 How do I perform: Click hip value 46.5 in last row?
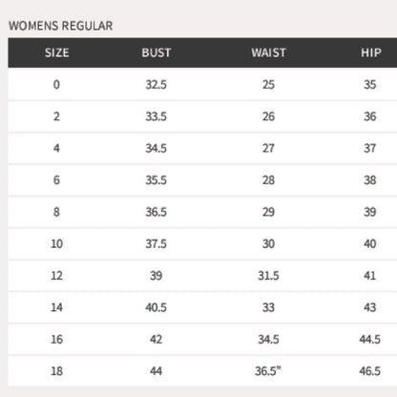point(370,371)
